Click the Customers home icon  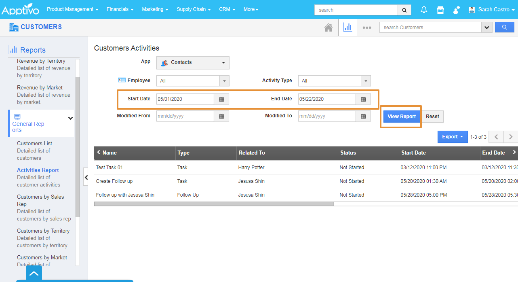tap(328, 28)
